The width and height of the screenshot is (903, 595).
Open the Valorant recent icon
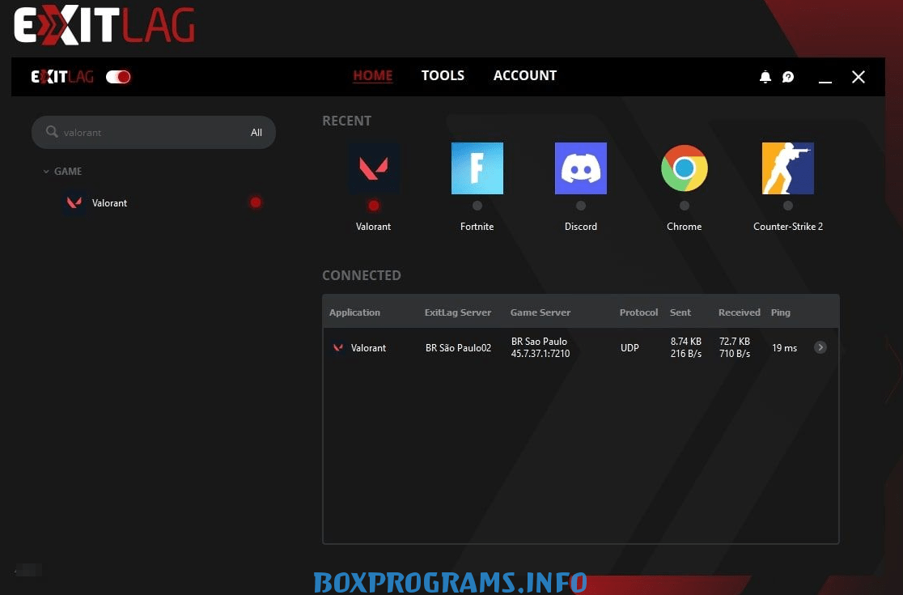(373, 168)
